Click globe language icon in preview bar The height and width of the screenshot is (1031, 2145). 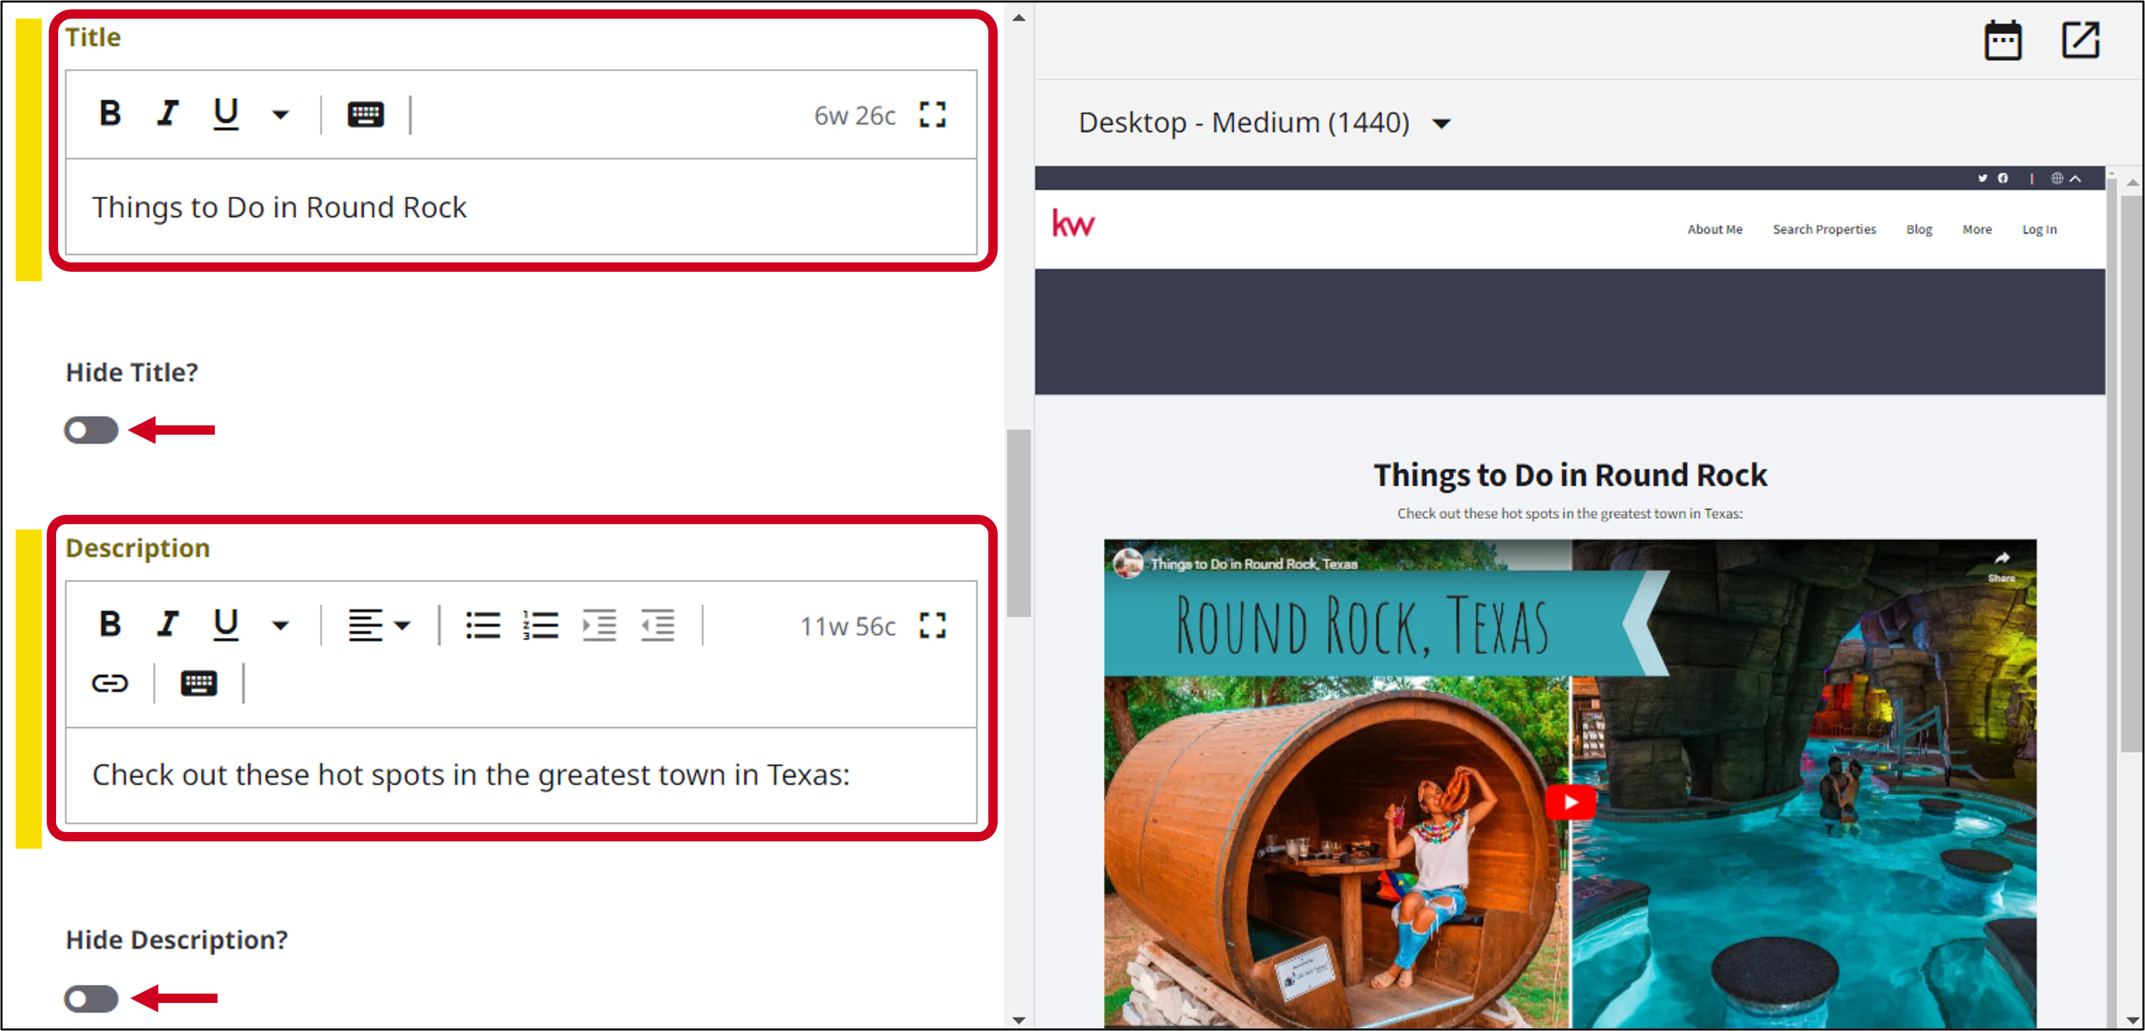pyautogui.click(x=2057, y=178)
